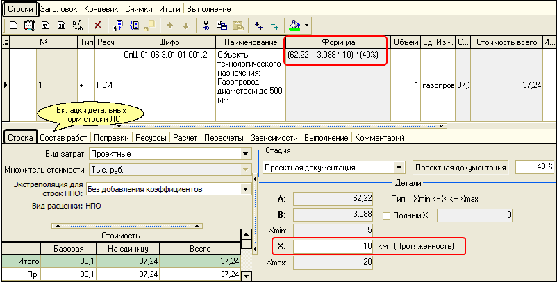This screenshot has height=282, width=557.
Task: Click the scissors cut icon
Action: [x=206, y=26]
